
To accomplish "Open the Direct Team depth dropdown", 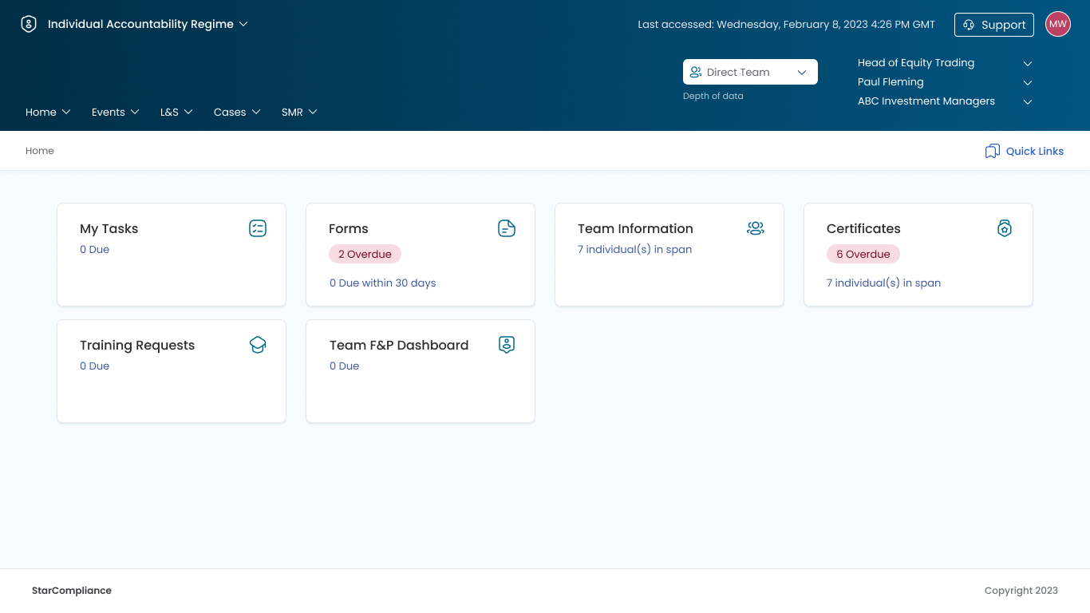I will [x=750, y=72].
